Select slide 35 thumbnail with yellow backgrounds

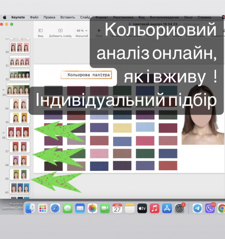tap(20, 118)
